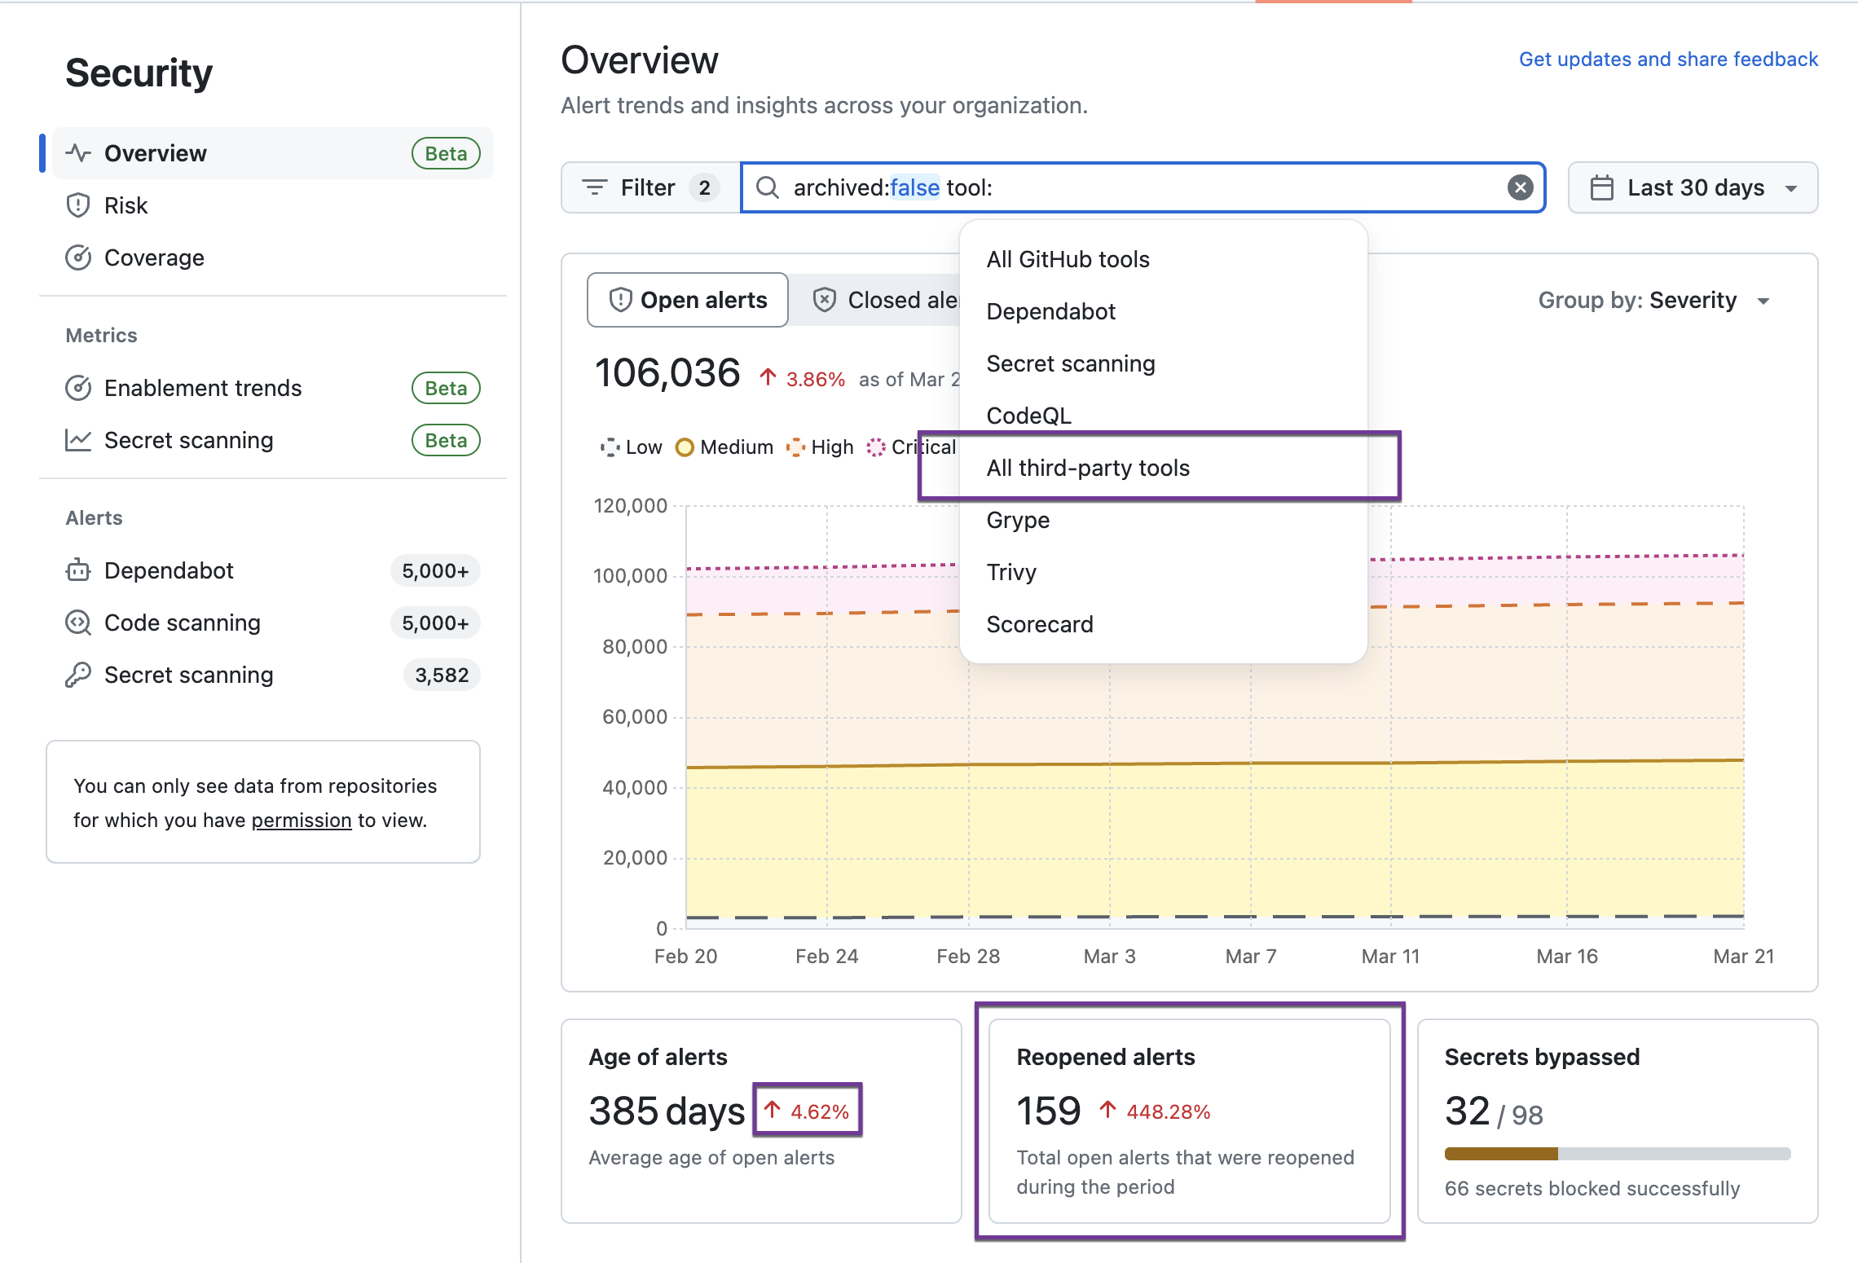1858x1263 pixels.
Task: Click the Dependabot alerts icon
Action: tap(79, 570)
